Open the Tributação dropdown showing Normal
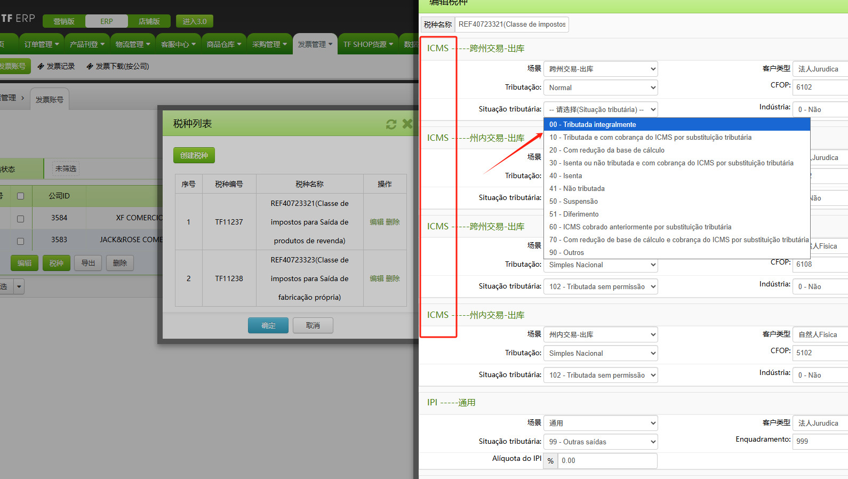 click(x=600, y=87)
